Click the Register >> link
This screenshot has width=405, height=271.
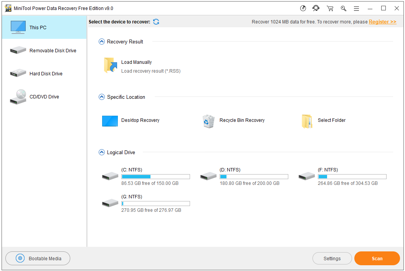382,22
